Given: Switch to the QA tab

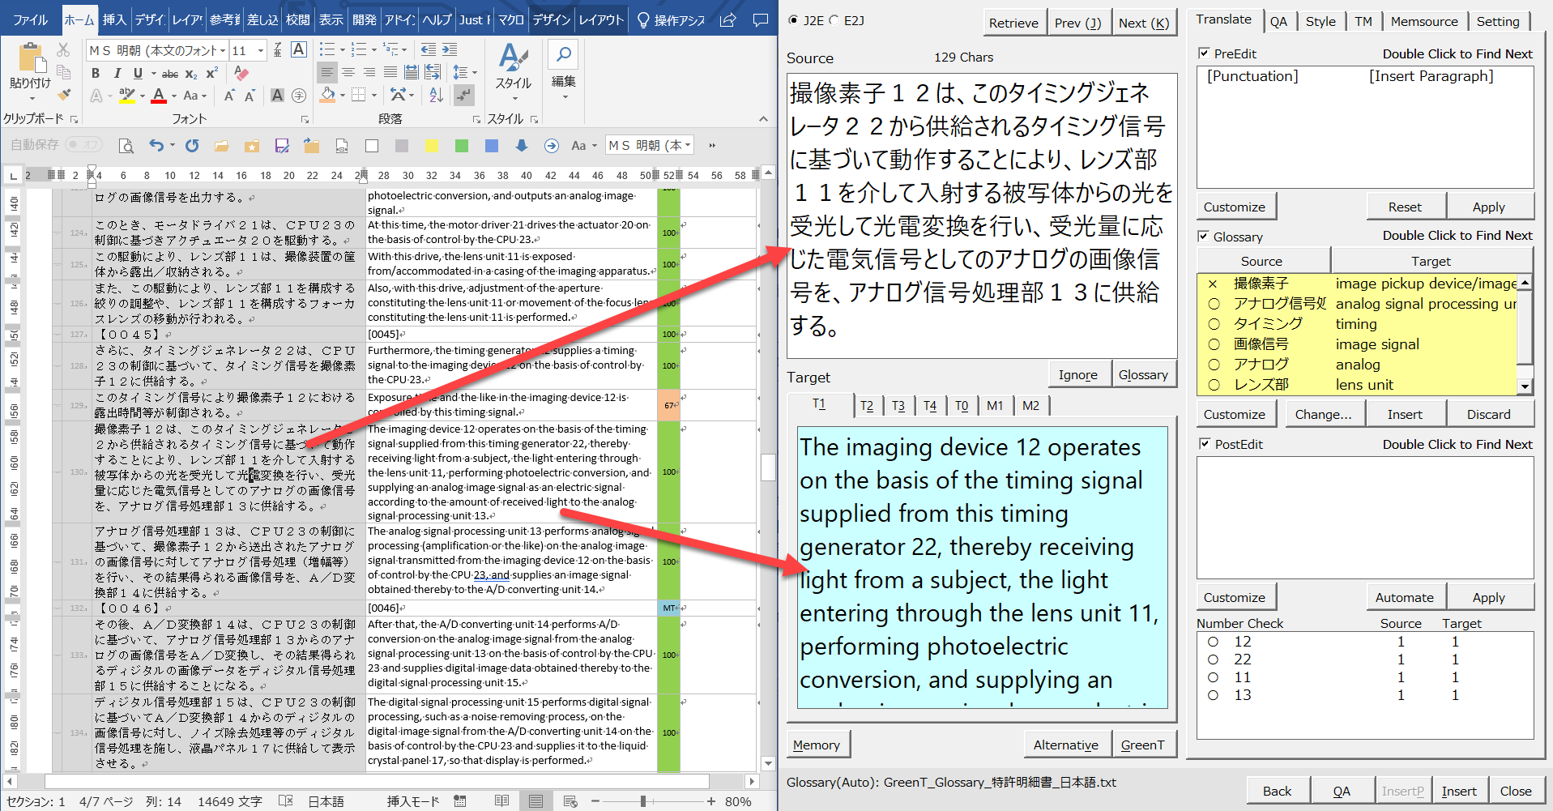Looking at the screenshot, I should [x=1278, y=22].
